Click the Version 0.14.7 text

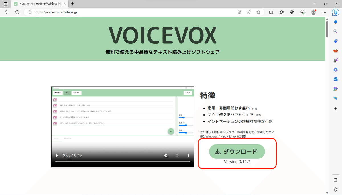tap(237, 162)
